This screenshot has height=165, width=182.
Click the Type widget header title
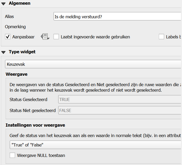point(22,52)
